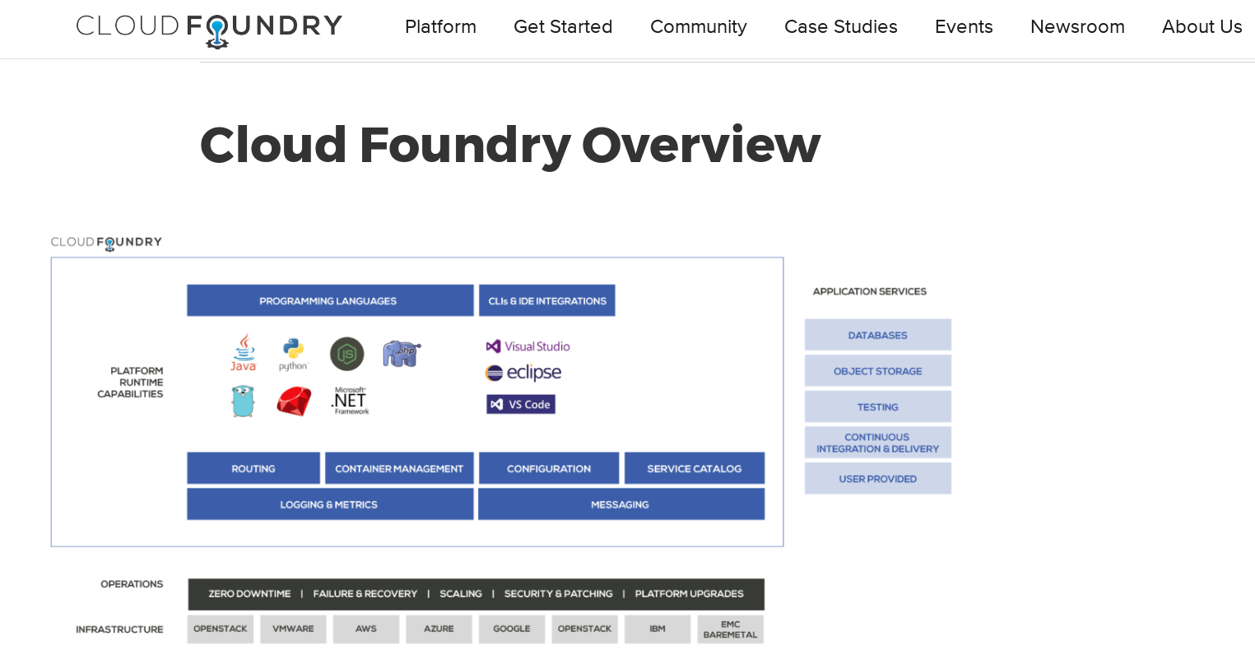Click the Configuration block
This screenshot has width=1255, height=668.
pos(549,468)
